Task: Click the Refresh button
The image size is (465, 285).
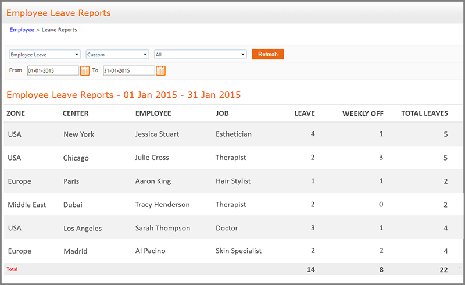Action: (x=268, y=54)
